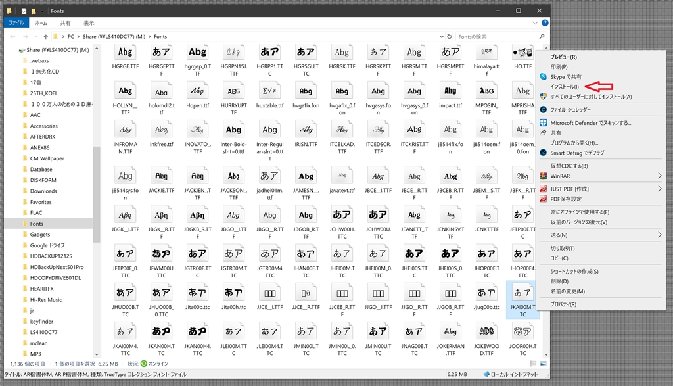Select the Inkfree.ttf font file icon
673x386 pixels.
162,130
